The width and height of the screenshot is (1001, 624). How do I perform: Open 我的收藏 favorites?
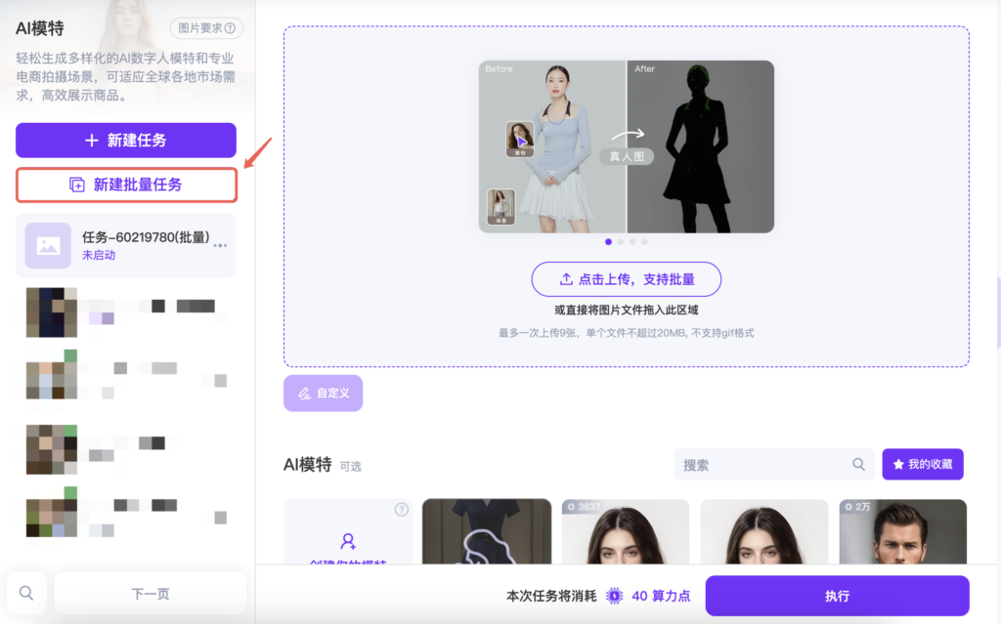pos(923,465)
